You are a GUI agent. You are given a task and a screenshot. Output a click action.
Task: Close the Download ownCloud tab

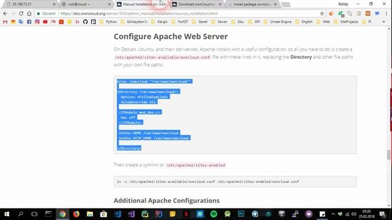point(220,4)
